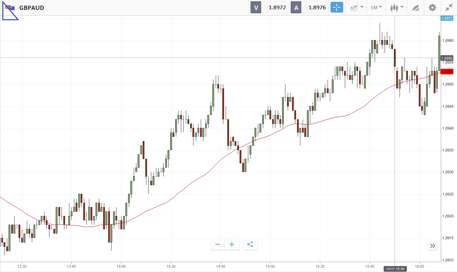Click the red 1.8953 moving average label
The height and width of the screenshot is (272, 457).
pyautogui.click(x=447, y=71)
